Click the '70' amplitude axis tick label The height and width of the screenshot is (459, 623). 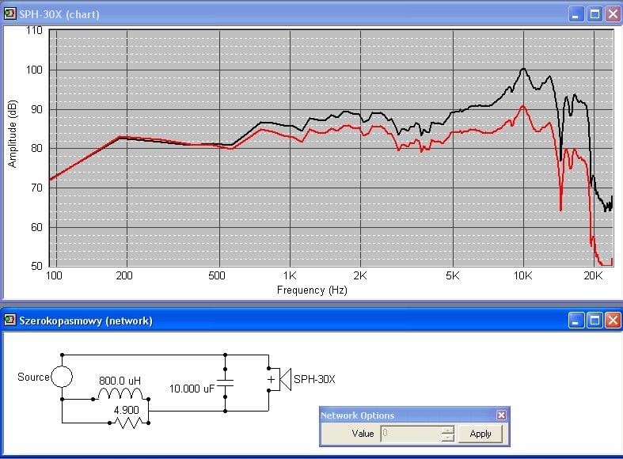(36, 188)
